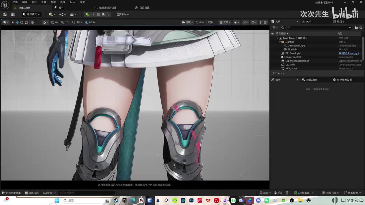Image resolution: width=365 pixels, height=205 pixels.
Task: Click the world coordinate system globe icon
Action: click(32, 22)
